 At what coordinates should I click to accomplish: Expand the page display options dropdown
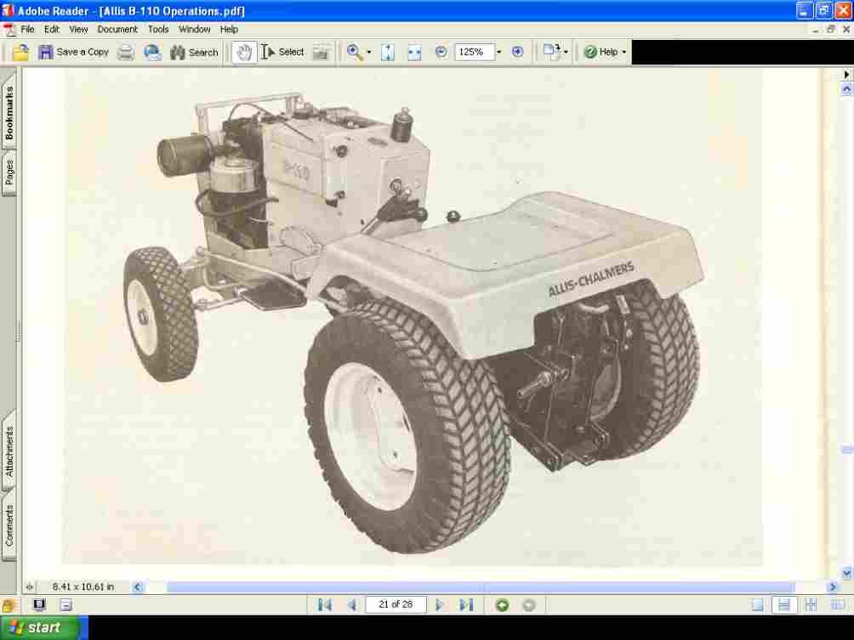[566, 52]
